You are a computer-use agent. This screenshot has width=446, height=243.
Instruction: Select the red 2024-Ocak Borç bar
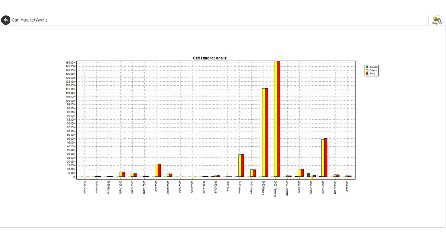326,157
